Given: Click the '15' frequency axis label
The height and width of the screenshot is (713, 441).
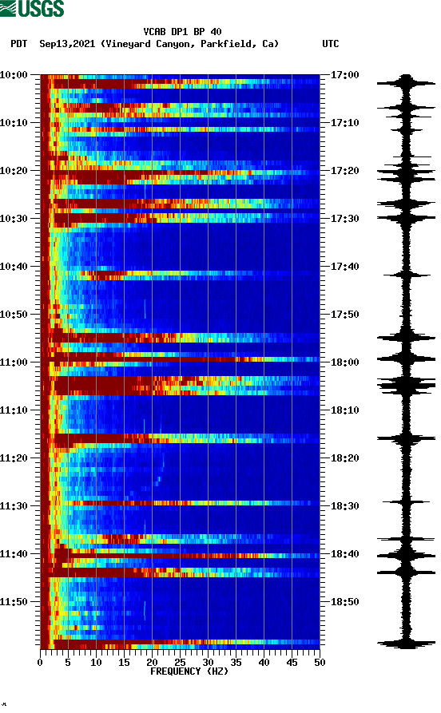Looking at the screenshot, I should point(124,663).
